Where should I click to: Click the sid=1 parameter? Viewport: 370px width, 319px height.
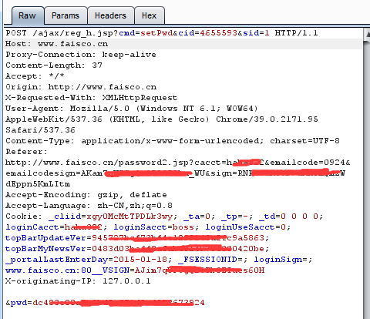pos(256,33)
